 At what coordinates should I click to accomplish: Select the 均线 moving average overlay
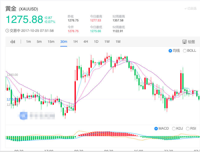(x=170, y=51)
